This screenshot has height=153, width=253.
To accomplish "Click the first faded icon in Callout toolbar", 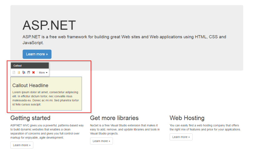I will [14, 73].
